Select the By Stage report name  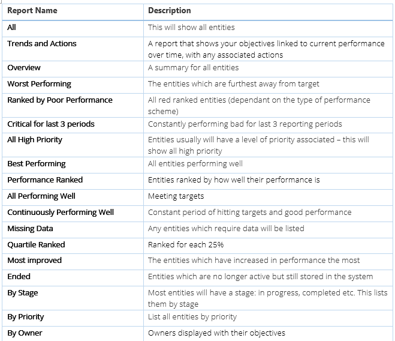(x=23, y=293)
